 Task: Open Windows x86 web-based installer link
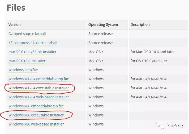pyautogui.click(x=36, y=124)
